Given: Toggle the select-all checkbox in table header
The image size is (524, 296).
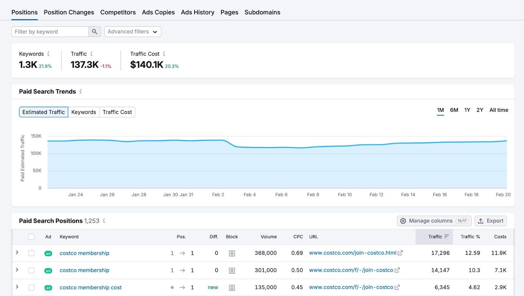Looking at the screenshot, I should pos(31,237).
